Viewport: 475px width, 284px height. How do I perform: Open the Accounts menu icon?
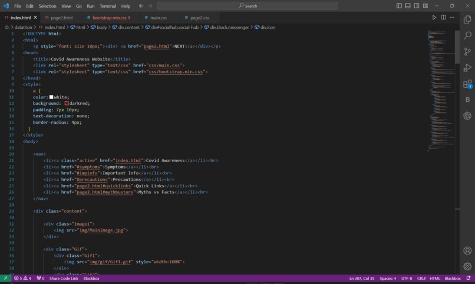click(x=467, y=250)
